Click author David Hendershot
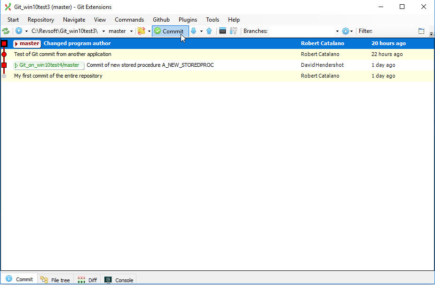The image size is (435, 285). (x=322, y=65)
